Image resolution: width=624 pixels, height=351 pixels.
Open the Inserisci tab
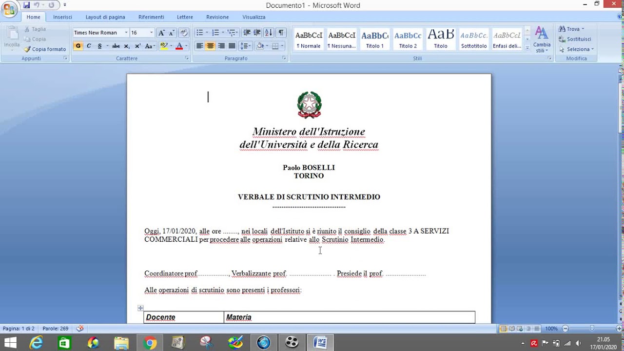62,17
